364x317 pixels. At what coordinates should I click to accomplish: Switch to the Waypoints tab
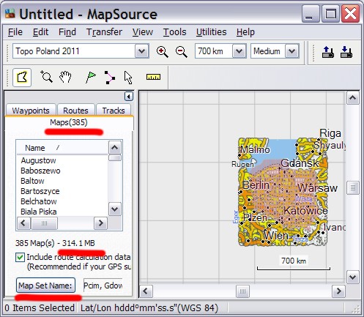click(31, 111)
